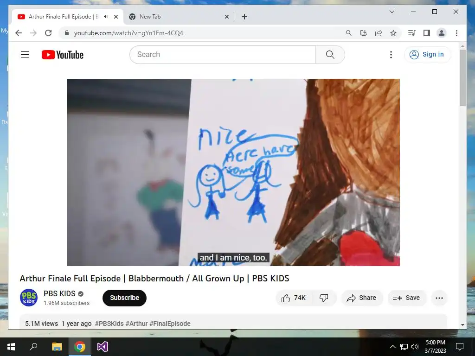Click the #Arthur hashtag

[x=137, y=324]
